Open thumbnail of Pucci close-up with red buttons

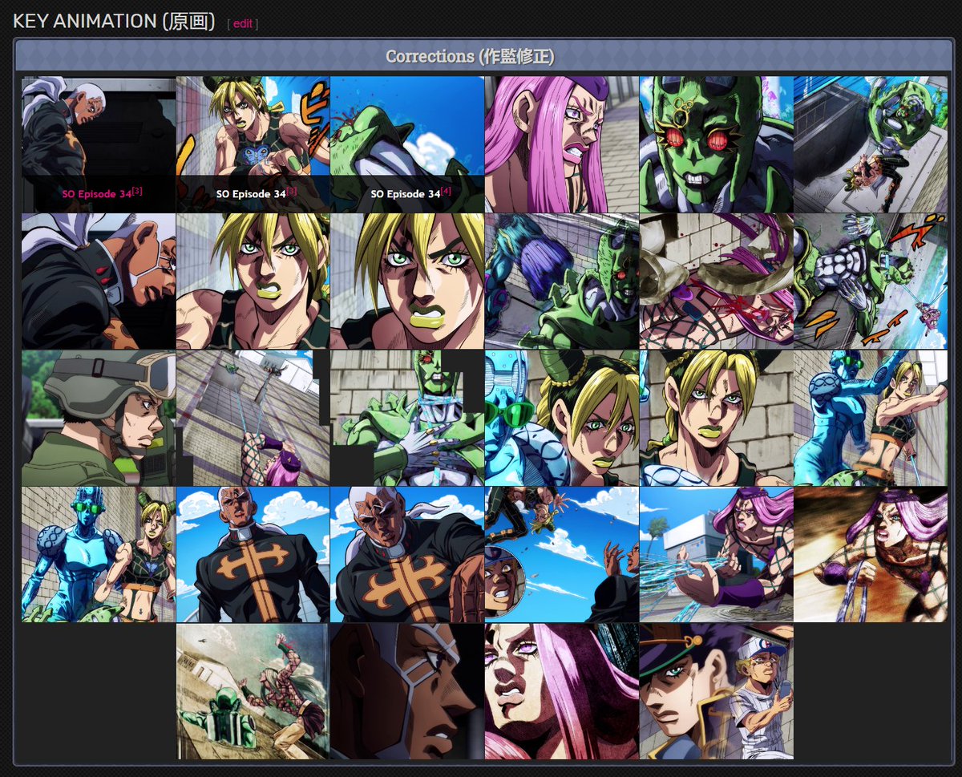[99, 281]
